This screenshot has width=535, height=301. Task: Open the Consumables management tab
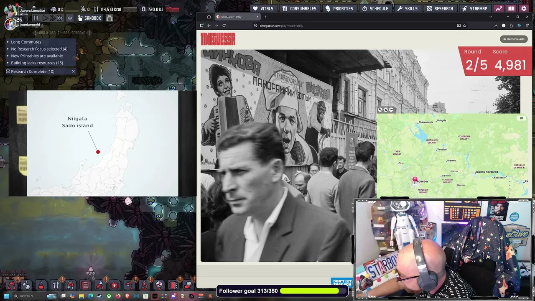(x=299, y=8)
